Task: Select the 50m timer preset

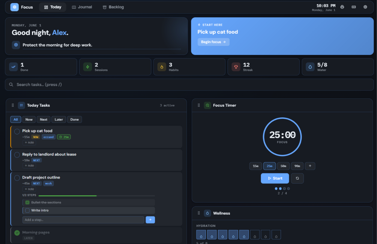Action: [284, 166]
